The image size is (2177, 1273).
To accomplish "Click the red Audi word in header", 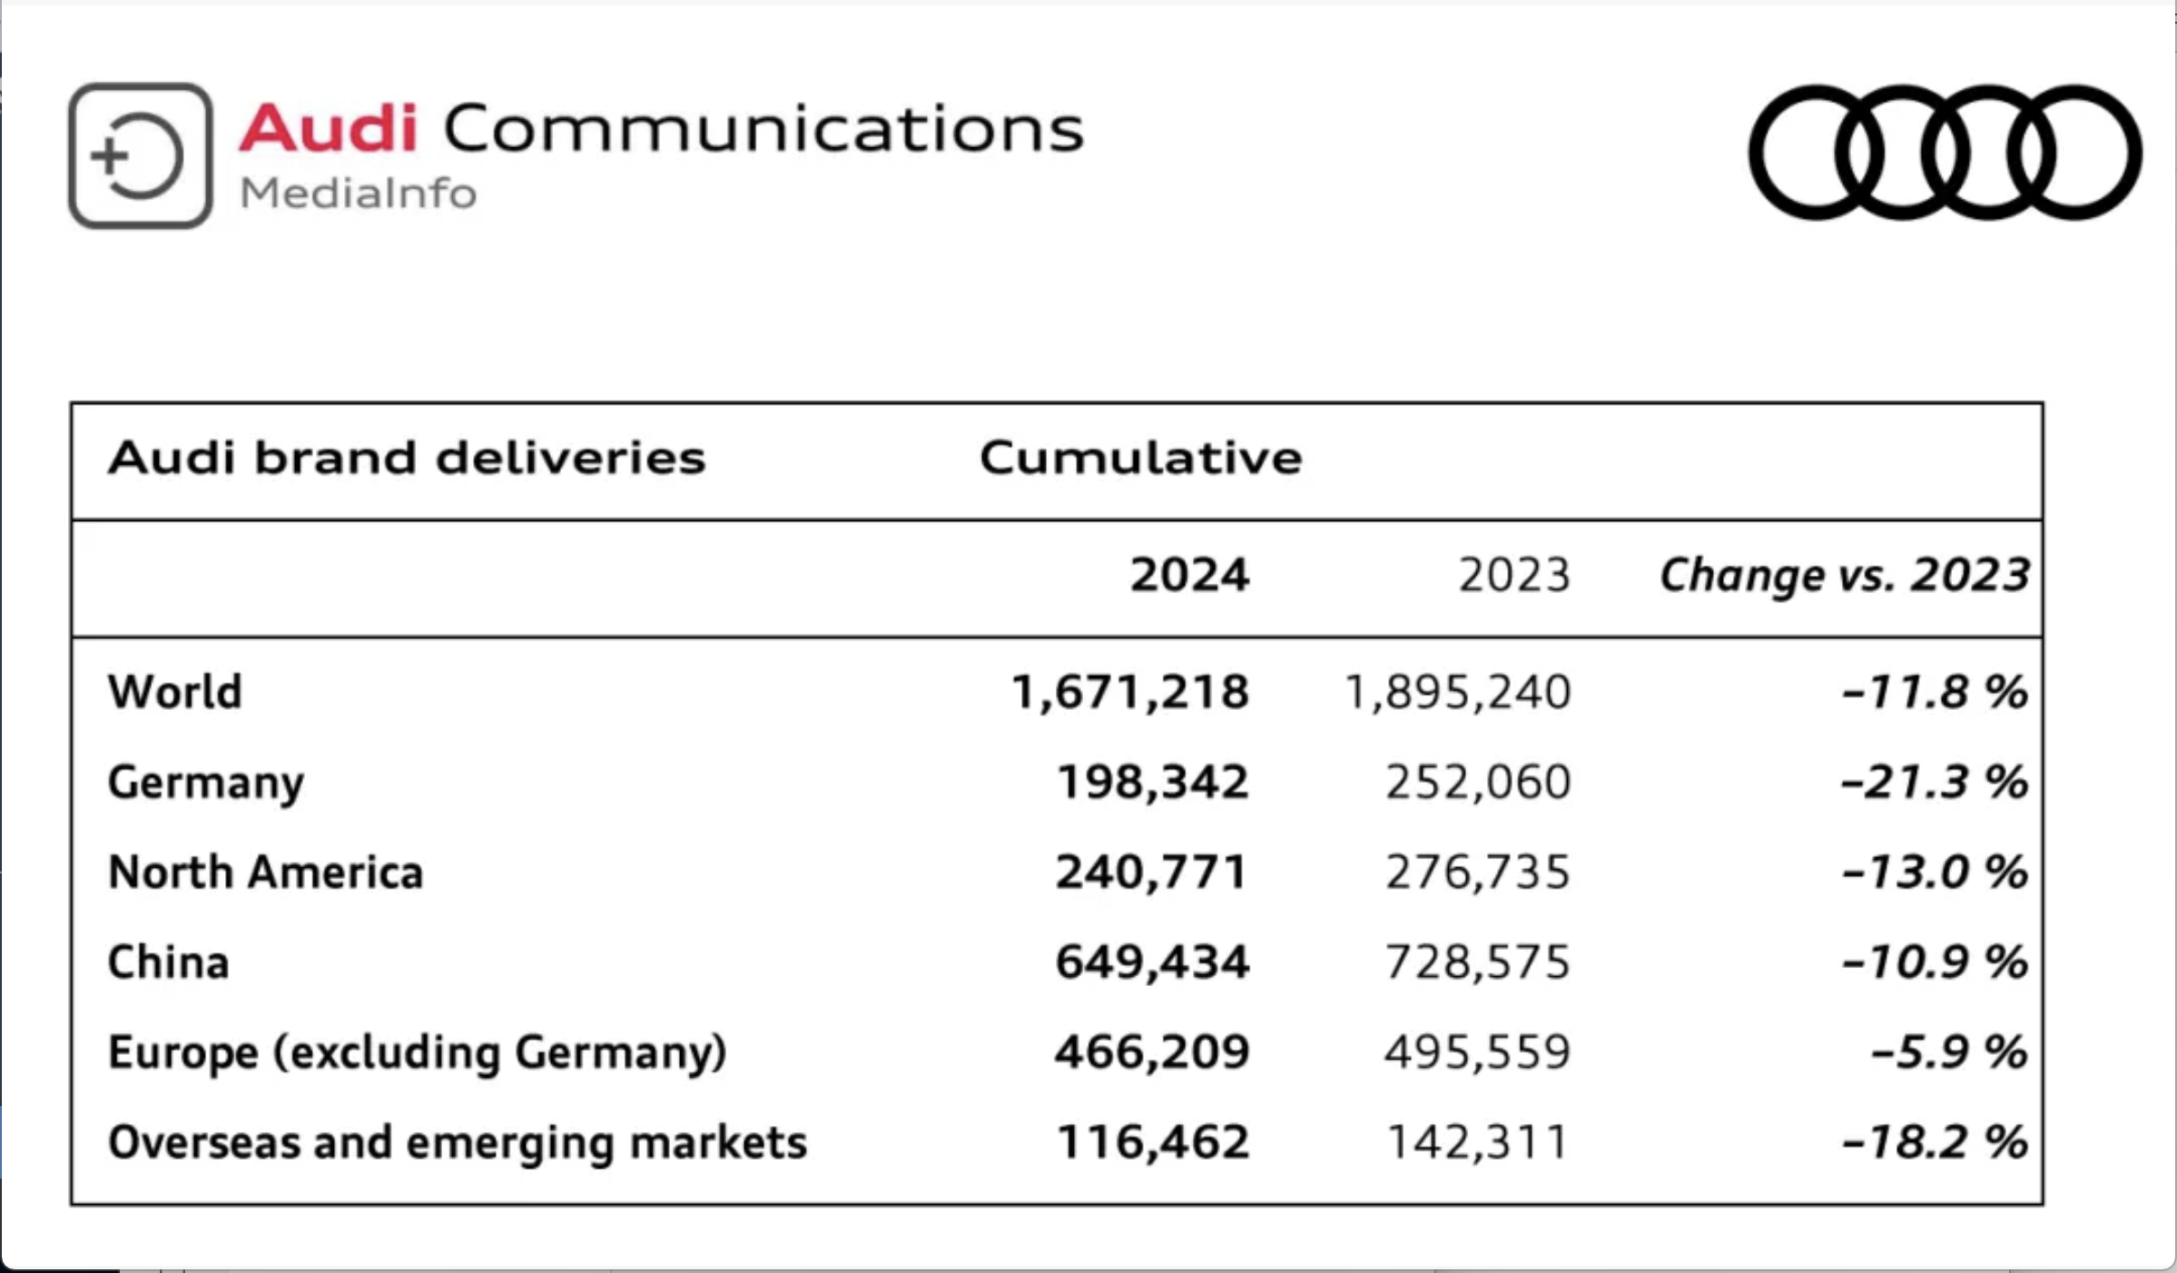I will click(329, 127).
